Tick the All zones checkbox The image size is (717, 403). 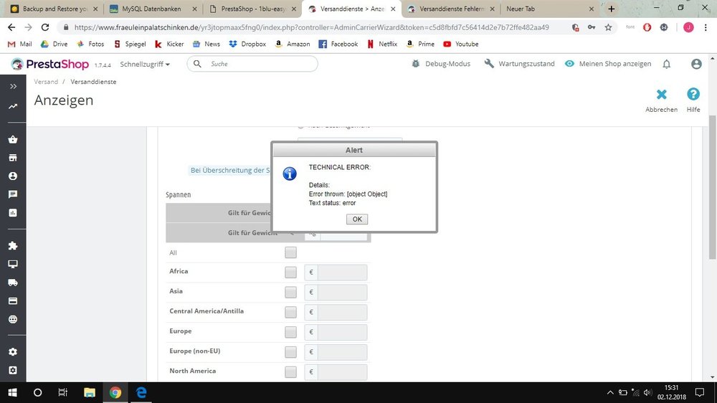[290, 252]
